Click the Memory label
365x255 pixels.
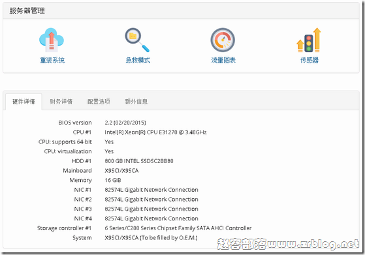(x=80, y=181)
